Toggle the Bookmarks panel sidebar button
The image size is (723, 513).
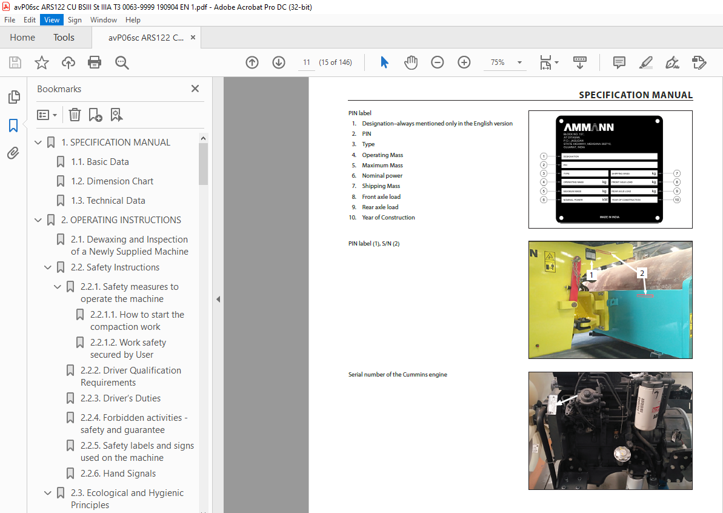(13, 125)
